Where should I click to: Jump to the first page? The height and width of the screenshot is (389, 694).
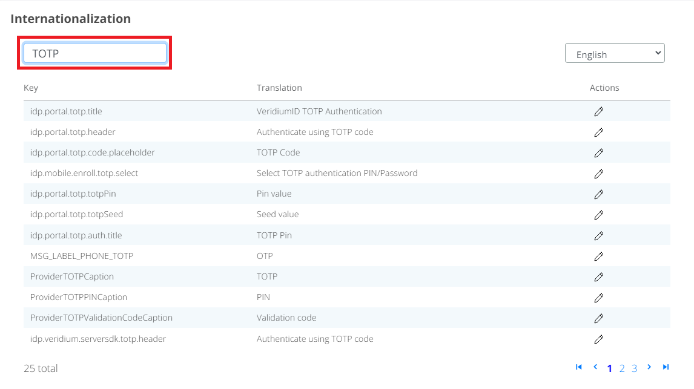(x=578, y=367)
